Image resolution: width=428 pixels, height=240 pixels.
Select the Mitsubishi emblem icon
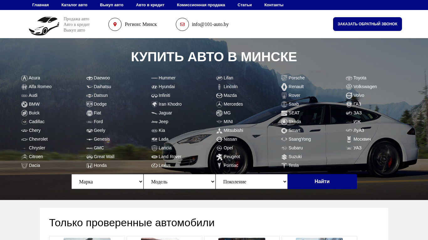219,131
